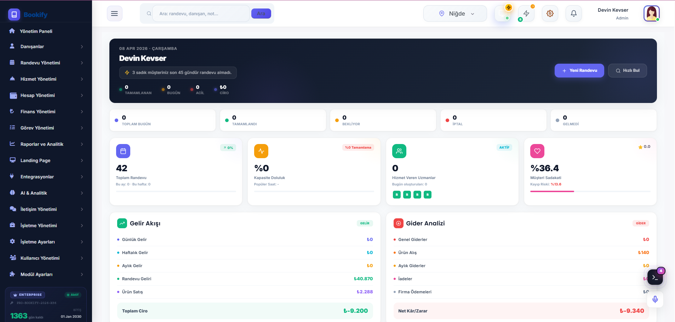Click the Bookify brand name link
This screenshot has width=675, height=322.
[35, 15]
